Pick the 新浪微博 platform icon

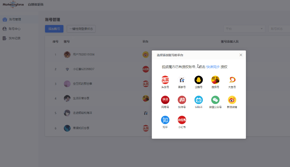tap(232, 100)
